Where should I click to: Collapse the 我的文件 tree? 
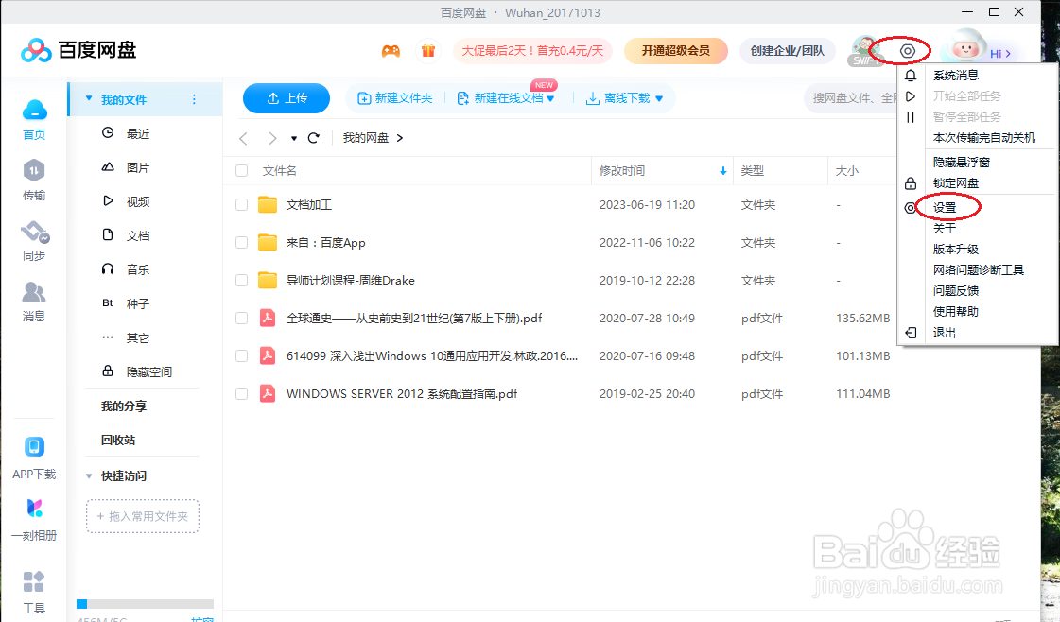[89, 98]
